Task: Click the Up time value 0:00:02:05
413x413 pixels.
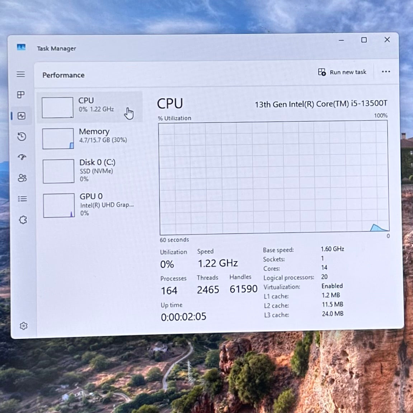Action: pos(184,316)
